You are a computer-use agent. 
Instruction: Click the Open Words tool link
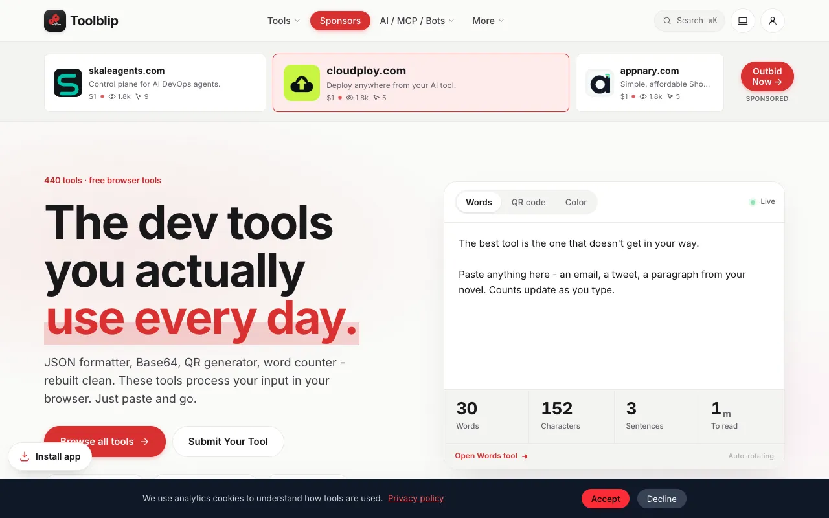(x=492, y=456)
